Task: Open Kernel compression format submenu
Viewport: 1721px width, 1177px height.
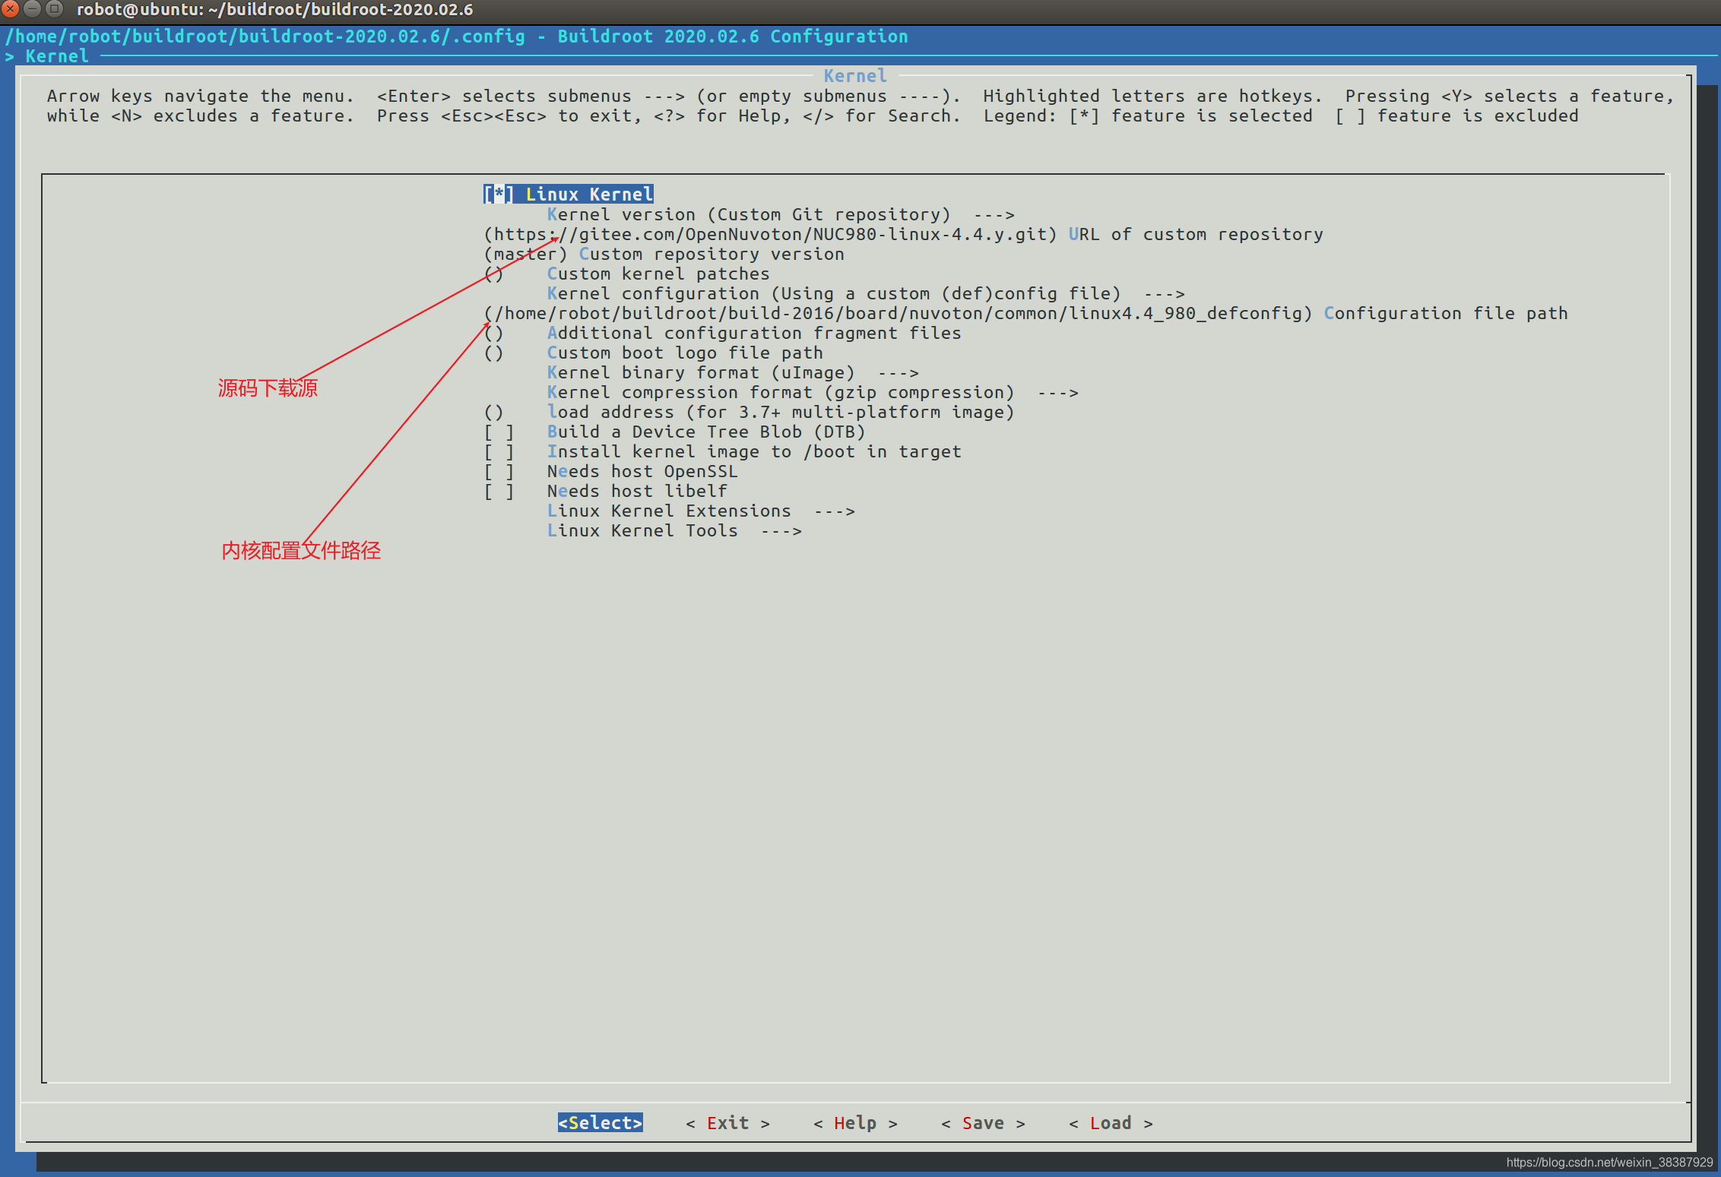Action: point(813,393)
